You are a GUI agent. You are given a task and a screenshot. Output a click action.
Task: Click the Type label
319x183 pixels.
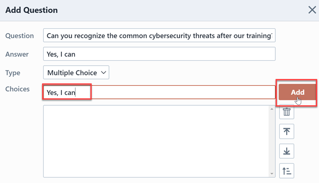(13, 73)
